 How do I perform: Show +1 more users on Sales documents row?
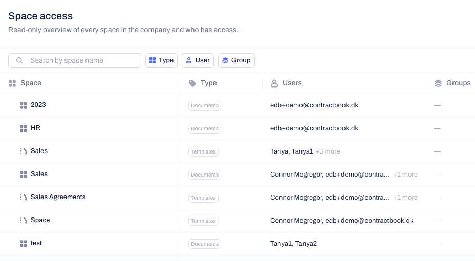(x=405, y=175)
